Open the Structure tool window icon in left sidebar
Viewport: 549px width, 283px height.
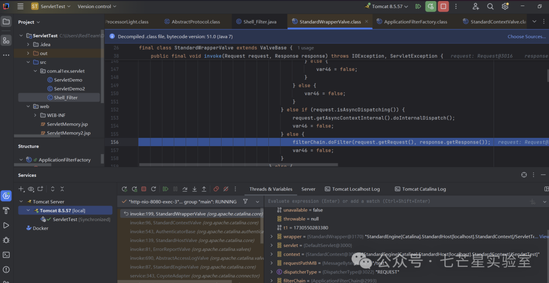6,40
